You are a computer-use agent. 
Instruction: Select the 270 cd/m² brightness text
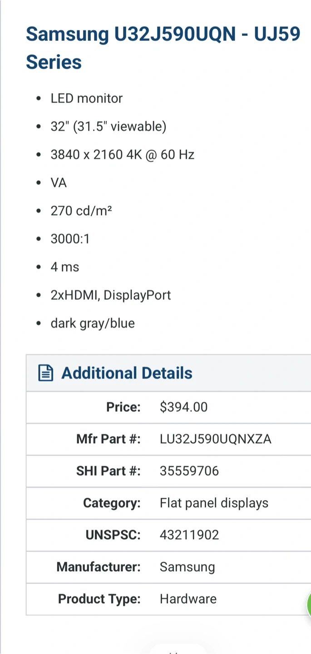[x=81, y=211]
